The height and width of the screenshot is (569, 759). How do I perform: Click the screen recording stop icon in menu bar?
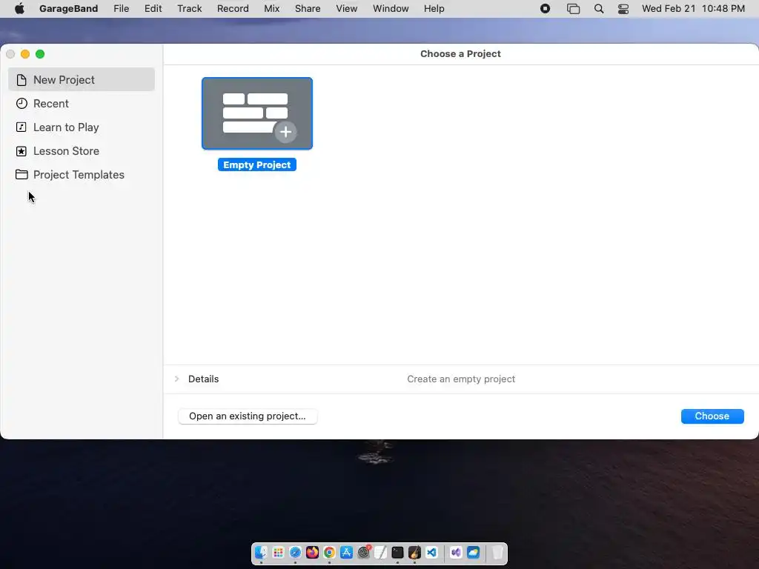pyautogui.click(x=545, y=9)
